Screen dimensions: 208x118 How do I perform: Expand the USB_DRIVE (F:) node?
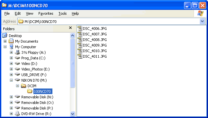(11, 75)
